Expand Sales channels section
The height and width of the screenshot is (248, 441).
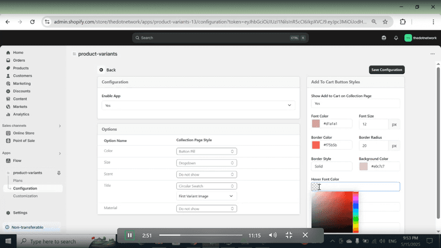60,126
